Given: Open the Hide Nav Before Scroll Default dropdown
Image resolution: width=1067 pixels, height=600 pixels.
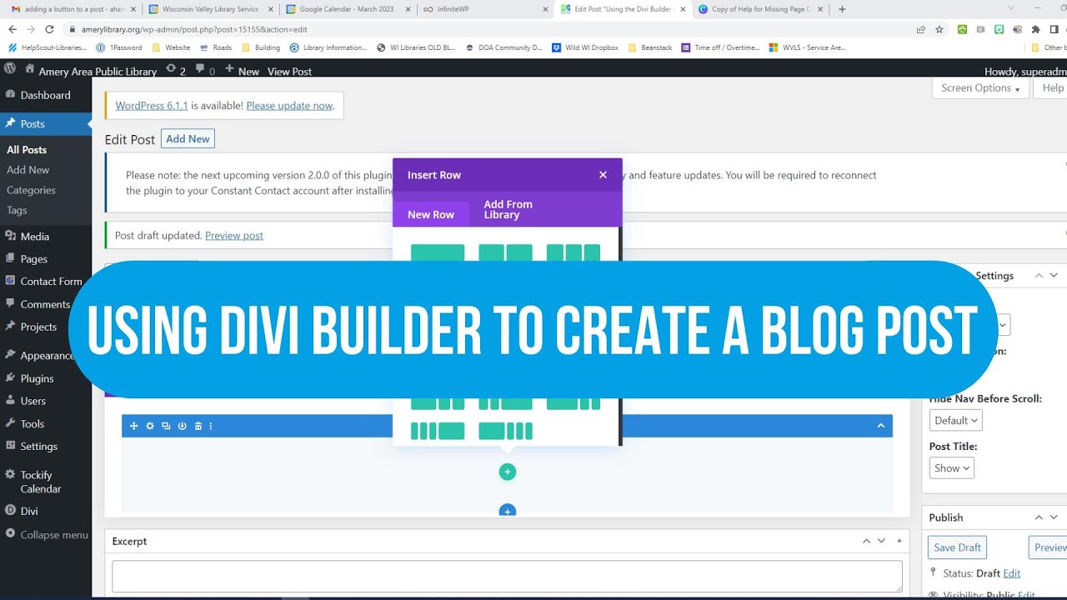Looking at the screenshot, I should [955, 421].
